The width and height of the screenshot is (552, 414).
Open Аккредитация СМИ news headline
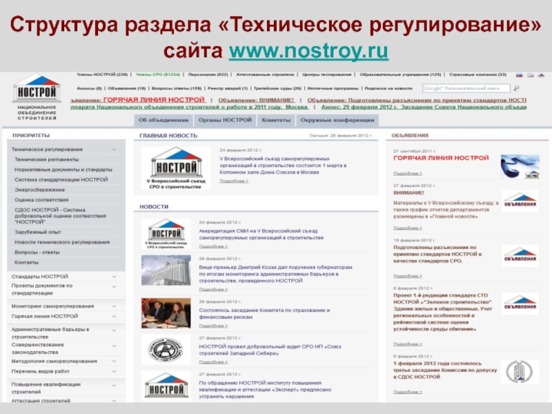(261, 235)
